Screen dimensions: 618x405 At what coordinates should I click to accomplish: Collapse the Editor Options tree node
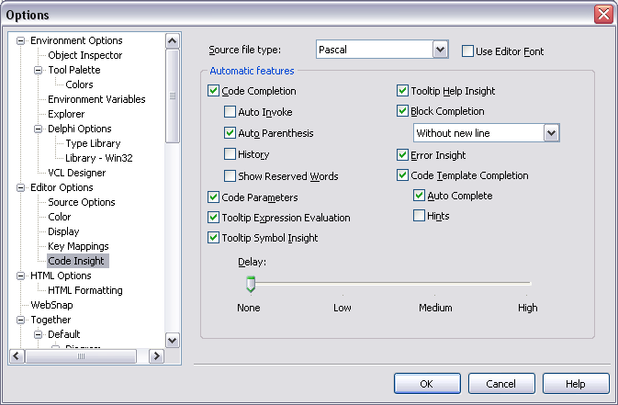tap(22, 188)
